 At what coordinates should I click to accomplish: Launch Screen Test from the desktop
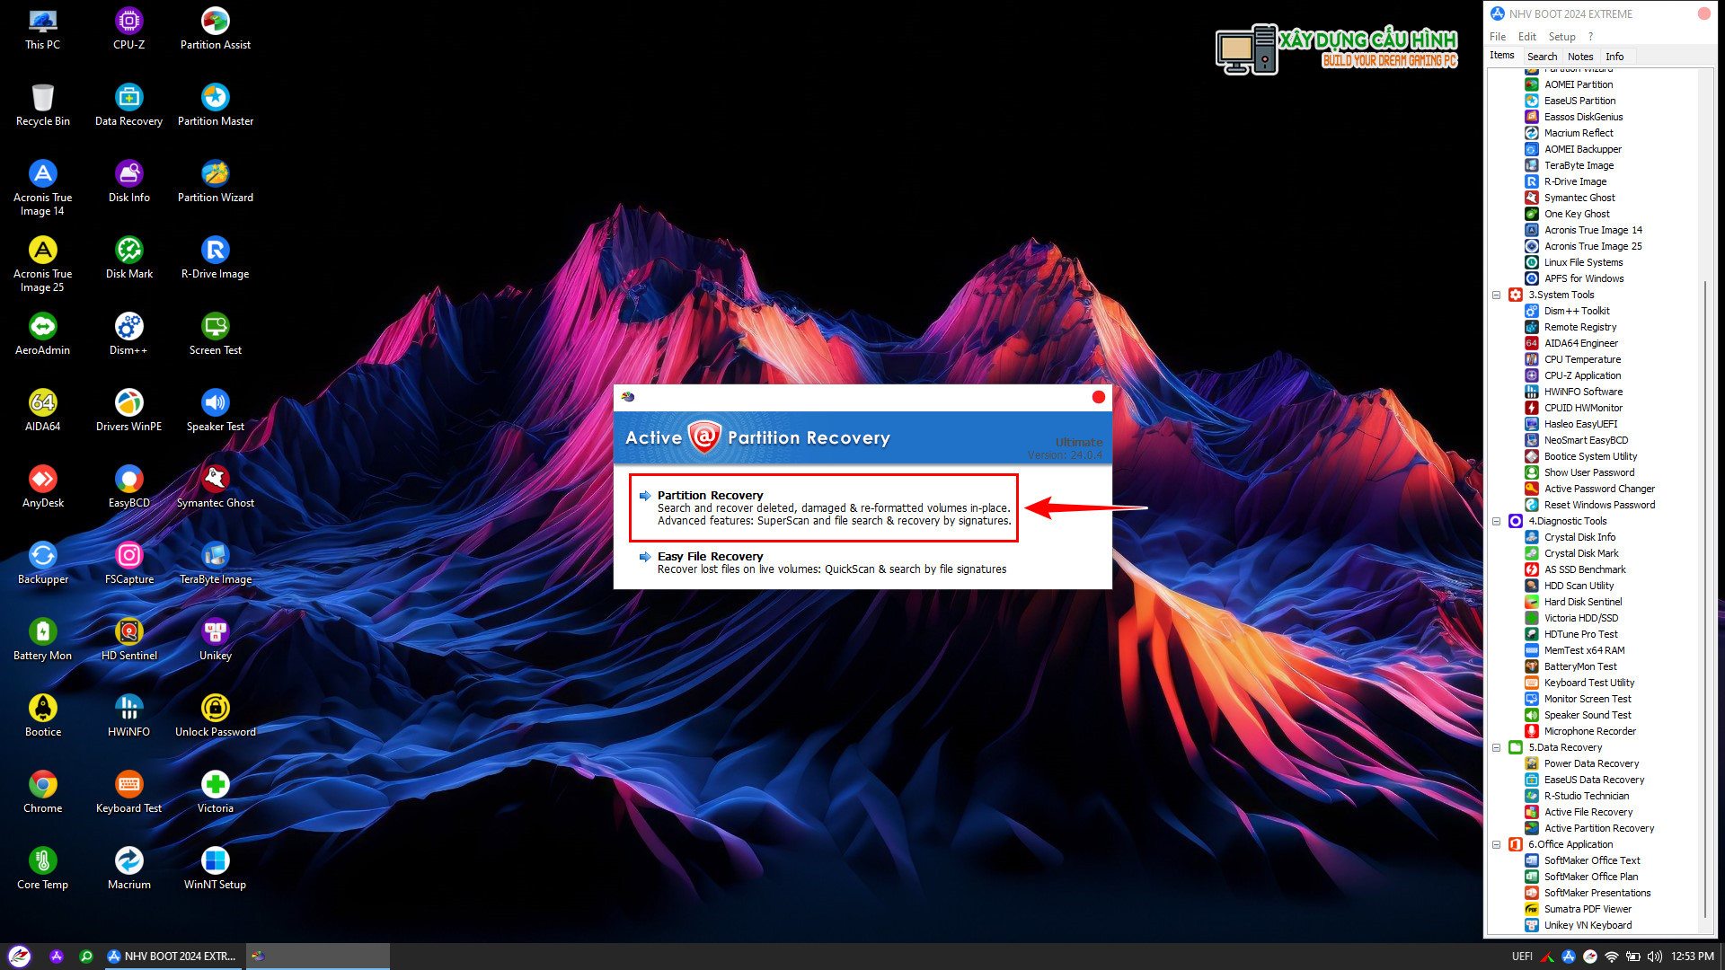(x=215, y=333)
